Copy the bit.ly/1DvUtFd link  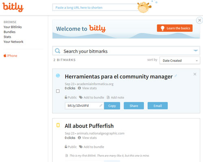point(112,106)
